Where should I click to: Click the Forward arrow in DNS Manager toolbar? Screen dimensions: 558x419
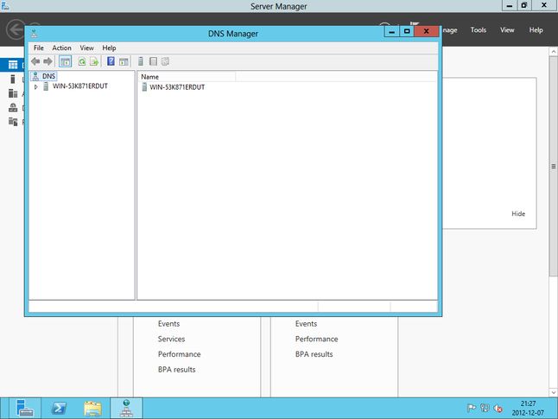48,61
